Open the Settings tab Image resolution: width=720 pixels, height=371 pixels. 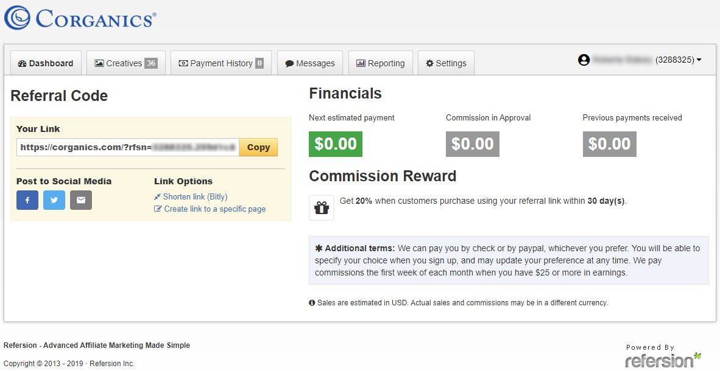tap(446, 63)
